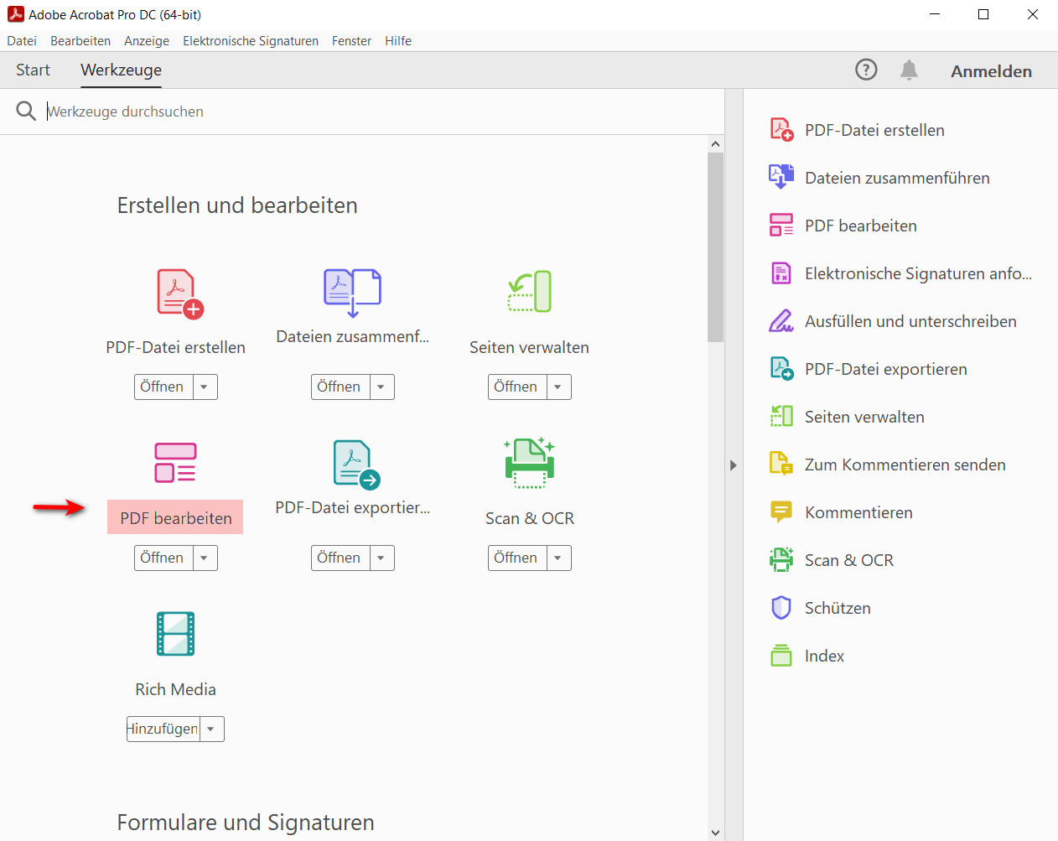The image size is (1058, 841).
Task: Click Dateien zusammenführen icon in right sidebar
Action: tap(781, 177)
